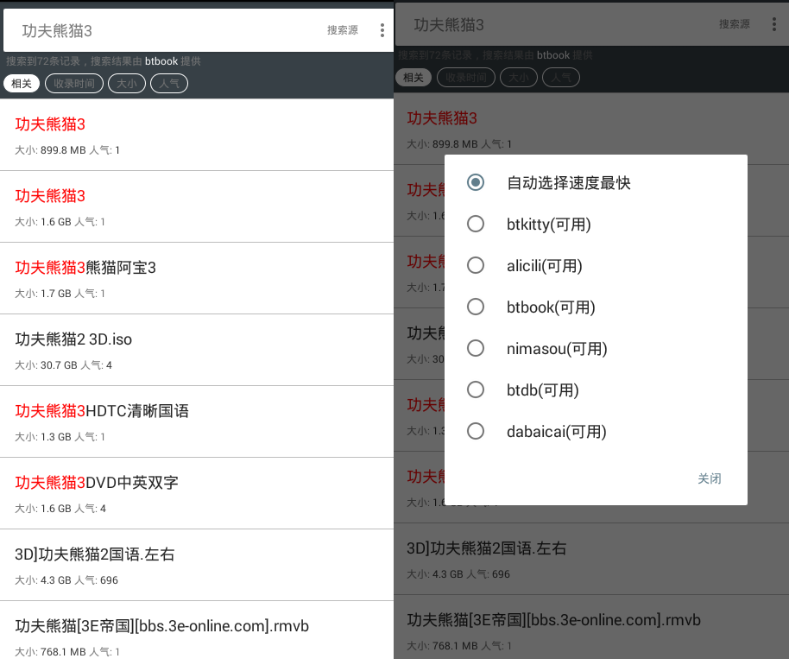Choose nimasou(可用) as search source
The image size is (789, 665).
[x=476, y=349]
